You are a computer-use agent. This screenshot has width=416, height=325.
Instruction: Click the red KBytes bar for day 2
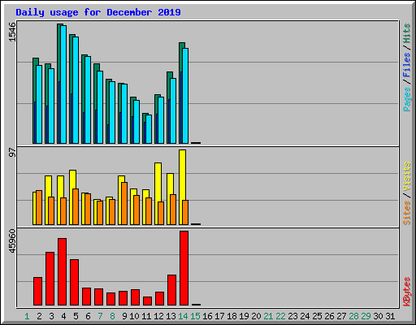(37, 292)
